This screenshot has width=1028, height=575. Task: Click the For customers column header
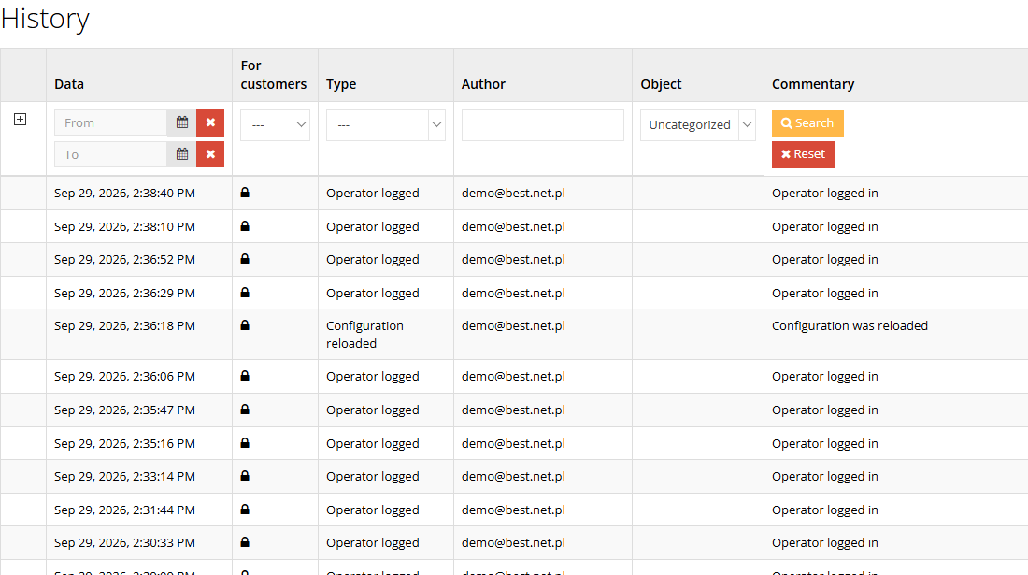pyautogui.click(x=274, y=75)
